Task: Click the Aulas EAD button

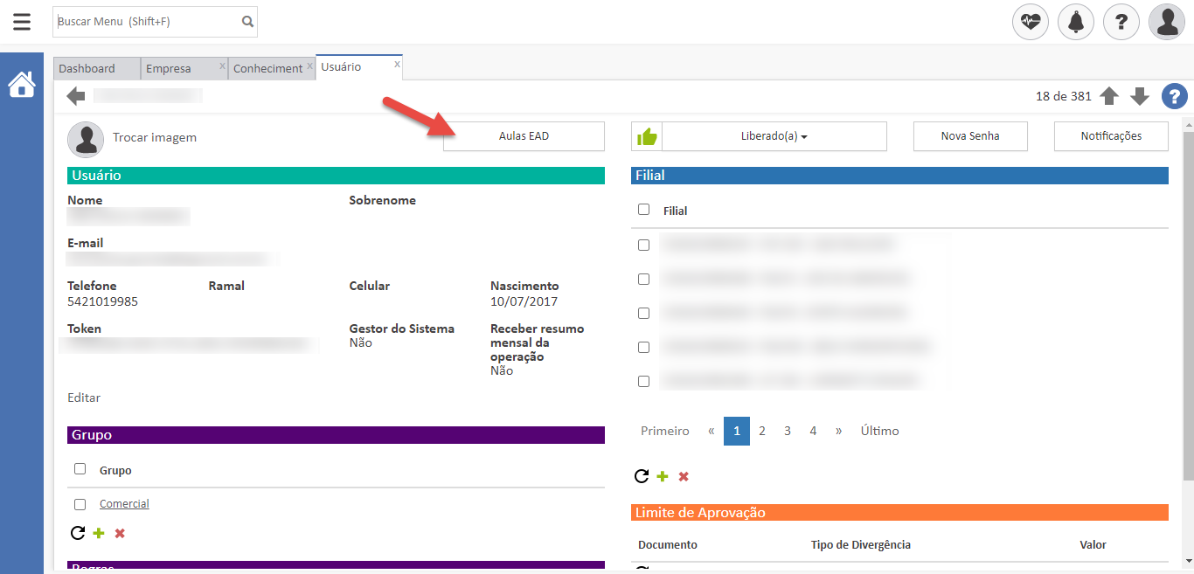Action: click(524, 136)
